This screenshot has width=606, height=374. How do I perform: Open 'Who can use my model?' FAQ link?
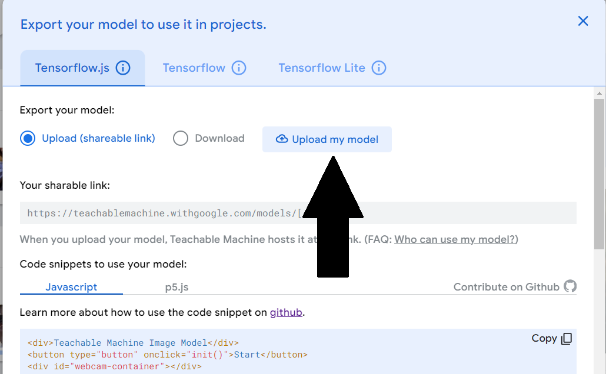pos(455,239)
